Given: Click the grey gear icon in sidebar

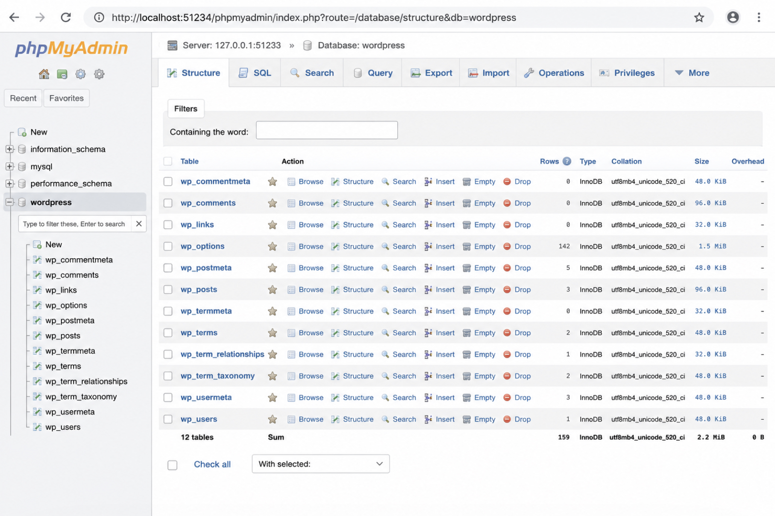Looking at the screenshot, I should pyautogui.click(x=99, y=74).
